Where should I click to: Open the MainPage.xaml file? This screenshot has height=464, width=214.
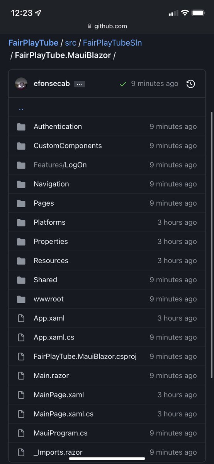click(59, 395)
